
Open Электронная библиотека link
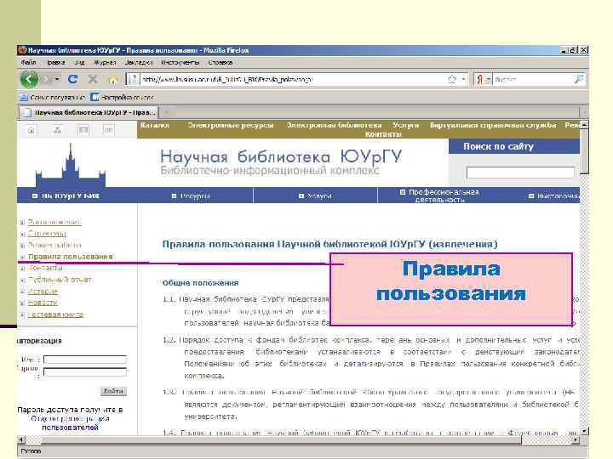[x=334, y=125]
